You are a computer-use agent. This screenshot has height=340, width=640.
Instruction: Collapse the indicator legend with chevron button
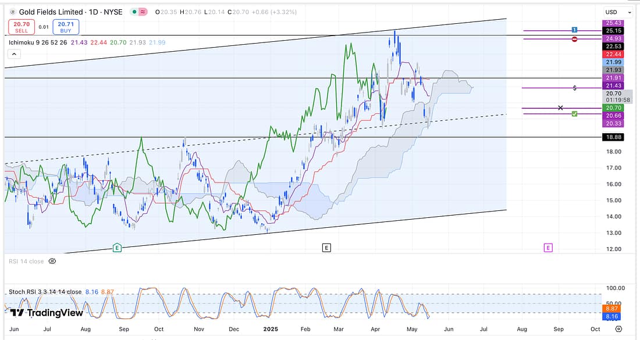[15, 54]
